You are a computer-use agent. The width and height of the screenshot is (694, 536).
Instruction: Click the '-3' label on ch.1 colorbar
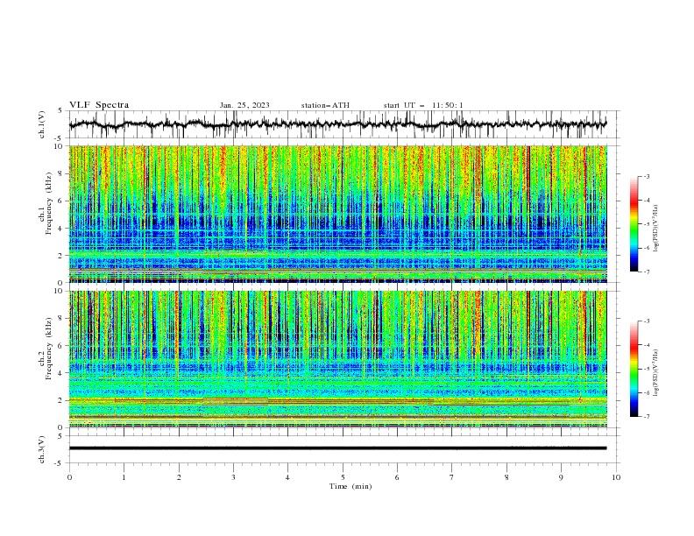[x=647, y=176]
